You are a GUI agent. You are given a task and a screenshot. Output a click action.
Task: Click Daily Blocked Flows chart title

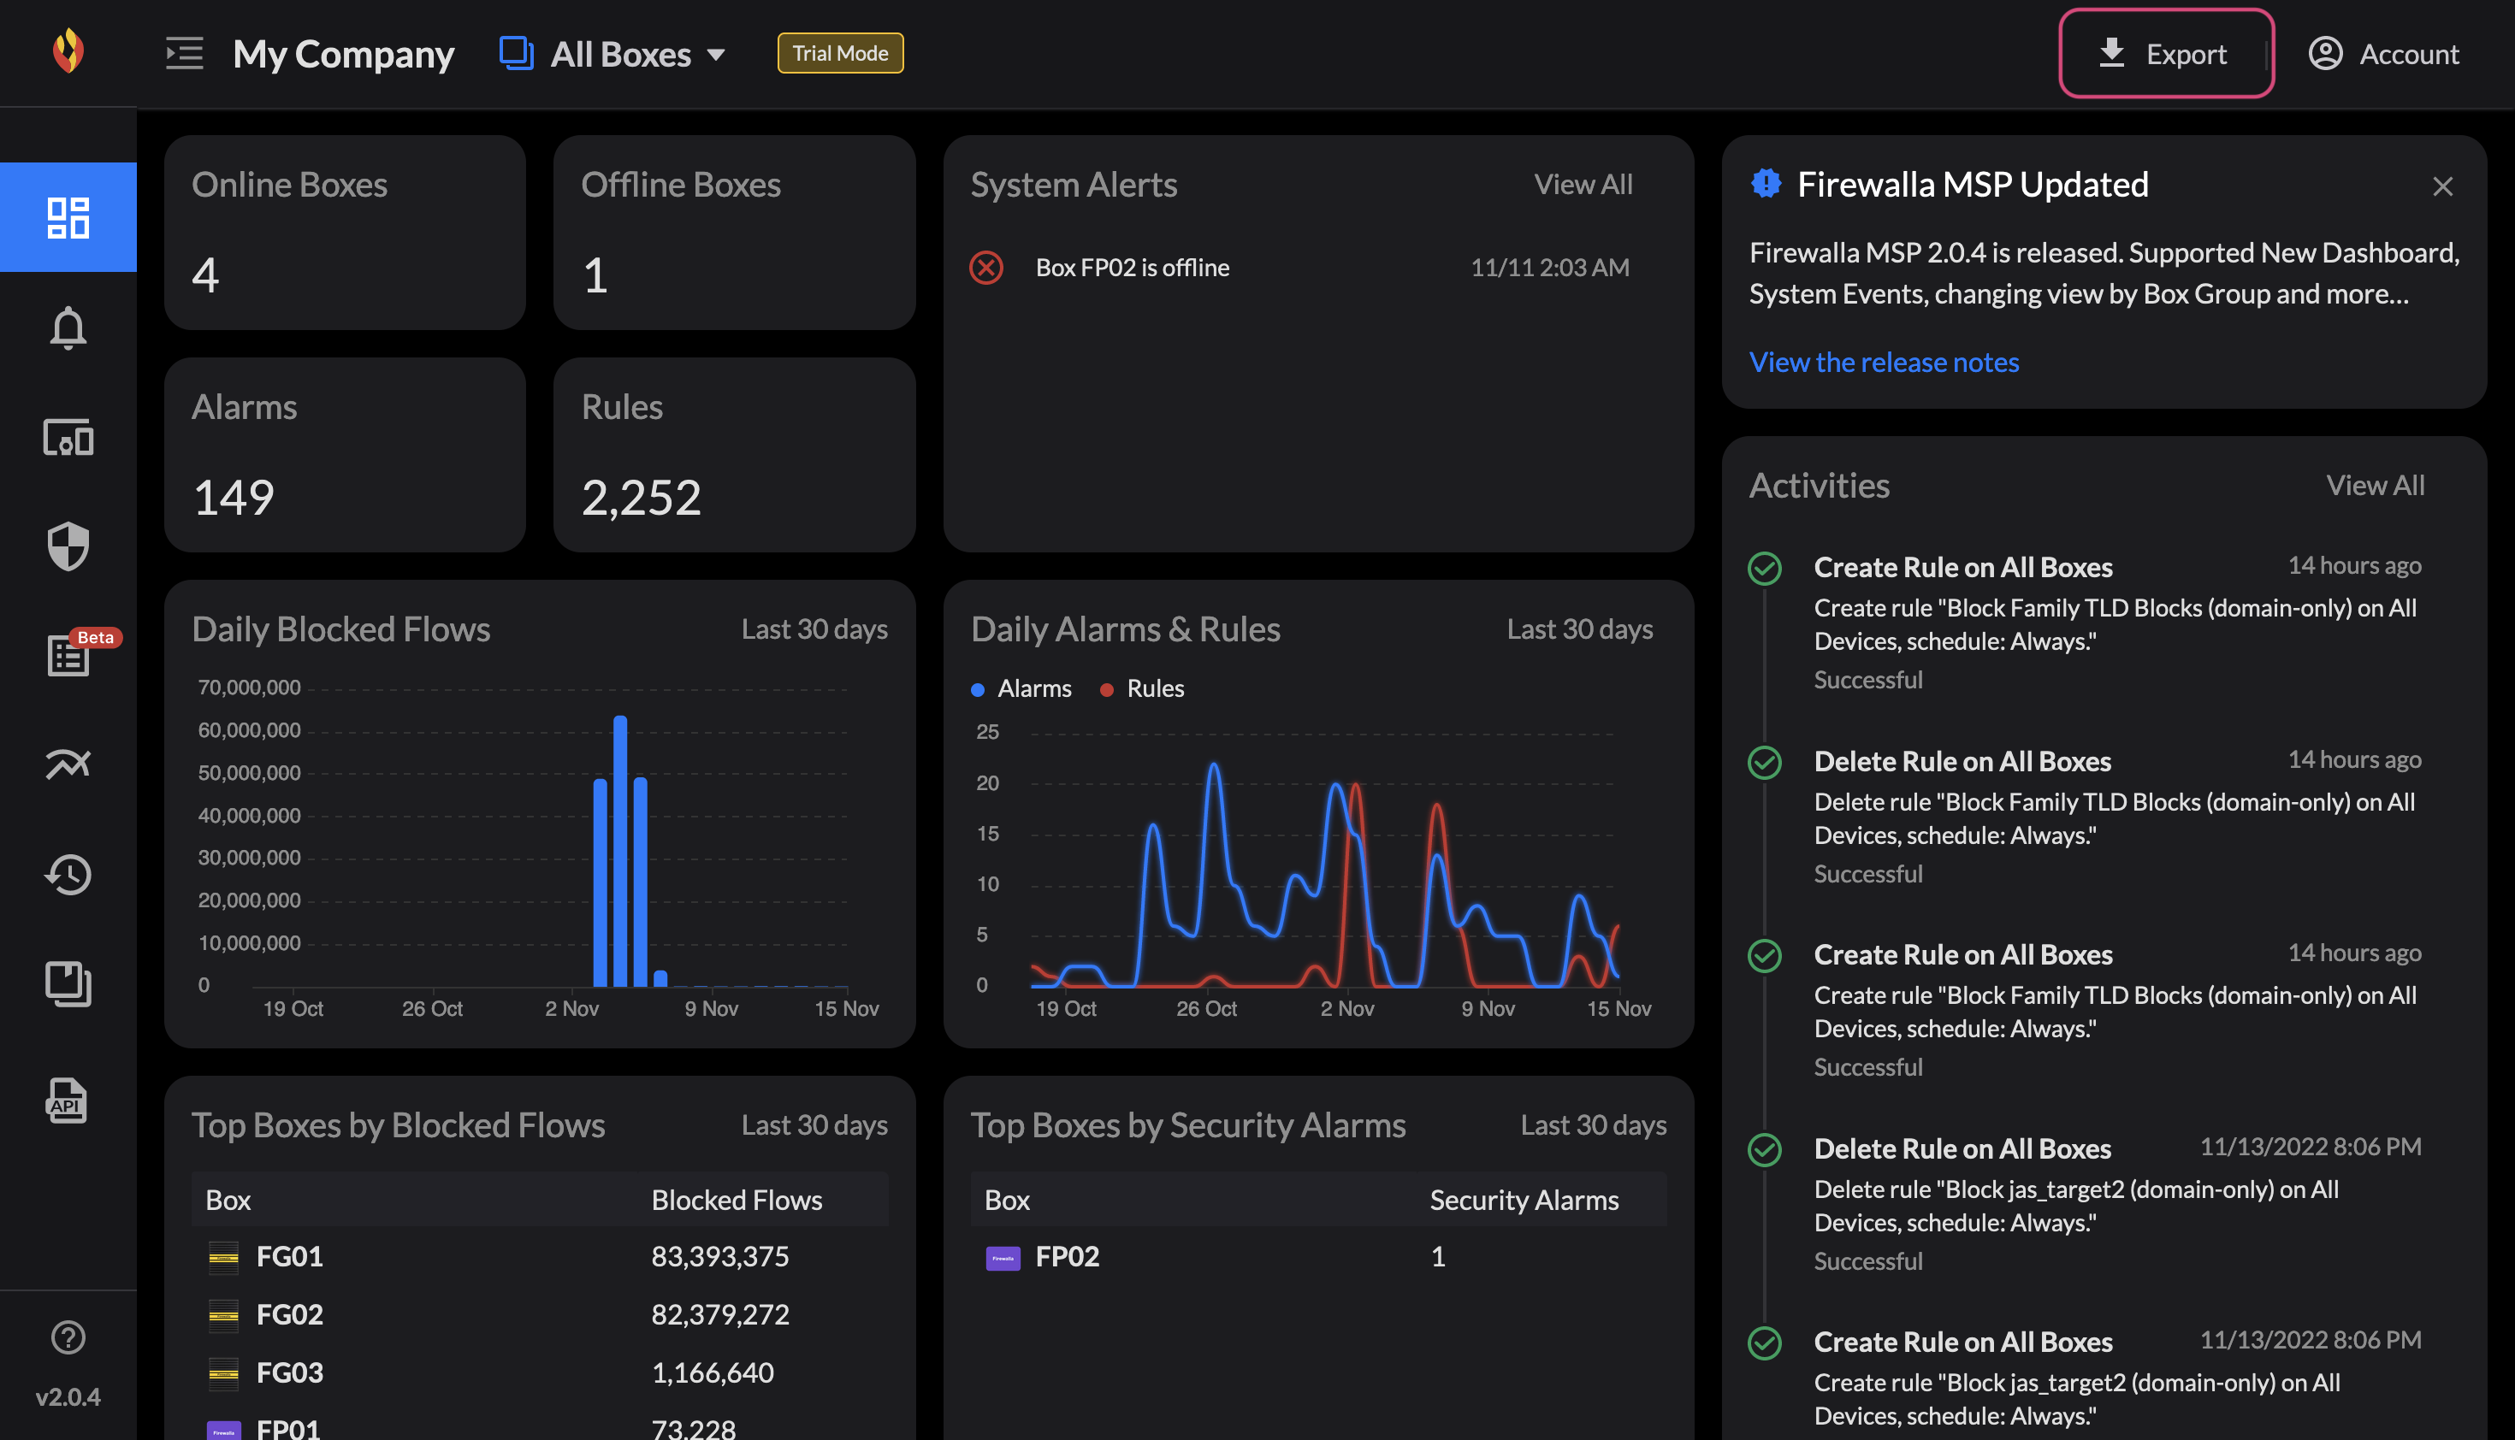click(x=340, y=629)
